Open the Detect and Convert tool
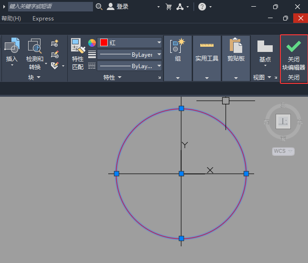This screenshot has width=308, height=263. [x=35, y=46]
